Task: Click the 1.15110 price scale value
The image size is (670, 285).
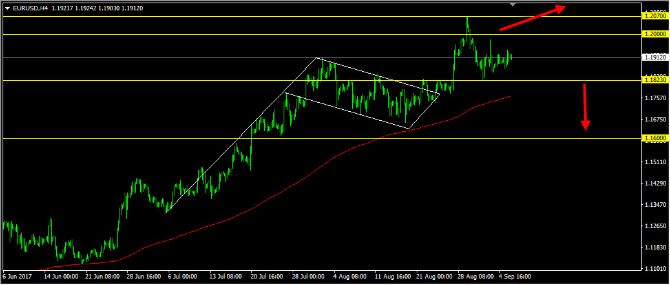Action: [656, 162]
